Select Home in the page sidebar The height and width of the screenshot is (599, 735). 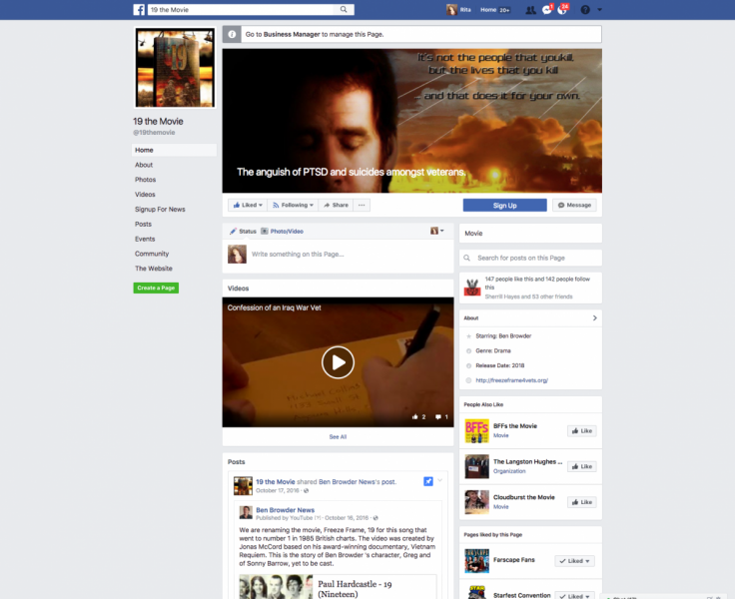click(x=174, y=150)
